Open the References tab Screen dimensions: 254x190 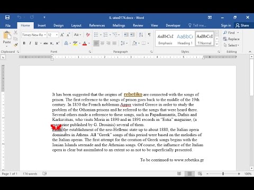click(x=97, y=25)
